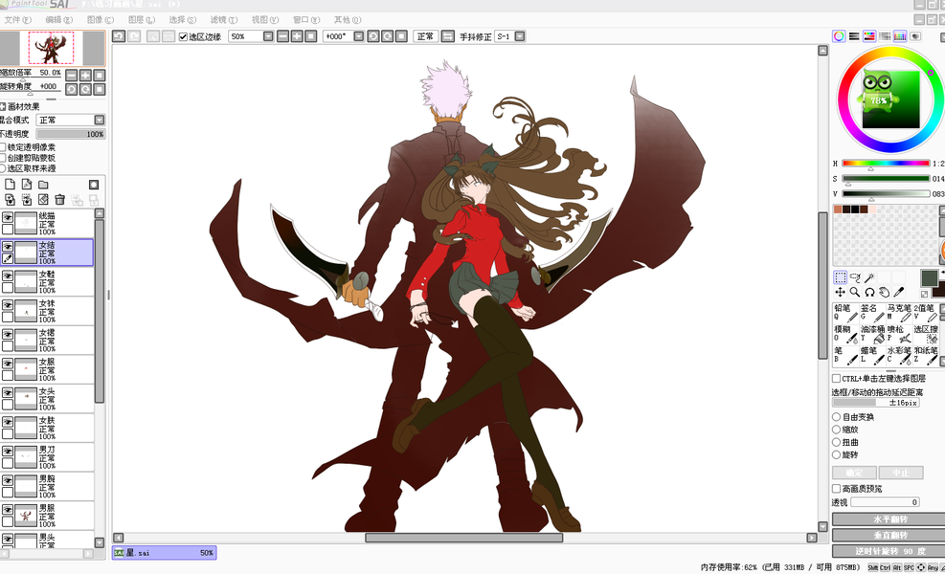
Task: Choose the 铅笔 pencil brush
Action: coord(845,313)
